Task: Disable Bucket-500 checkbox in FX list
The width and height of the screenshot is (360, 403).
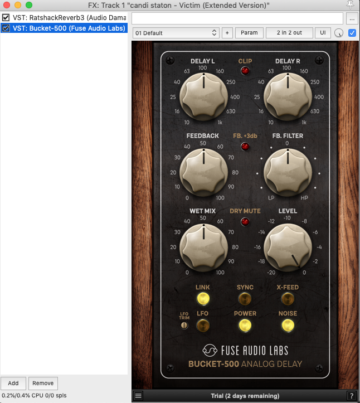Action: (x=6, y=28)
